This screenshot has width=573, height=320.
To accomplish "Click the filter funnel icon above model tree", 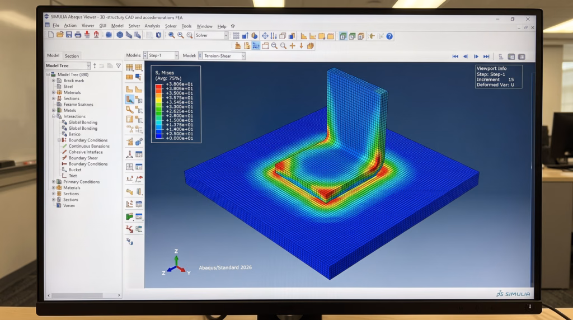I will click(x=119, y=66).
